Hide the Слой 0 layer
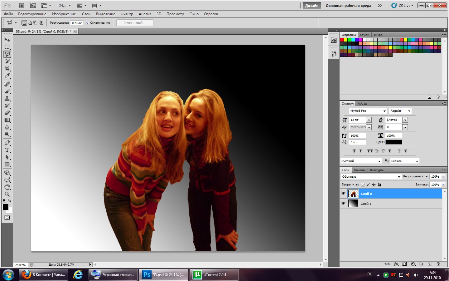This screenshot has width=449, height=281. pos(343,194)
